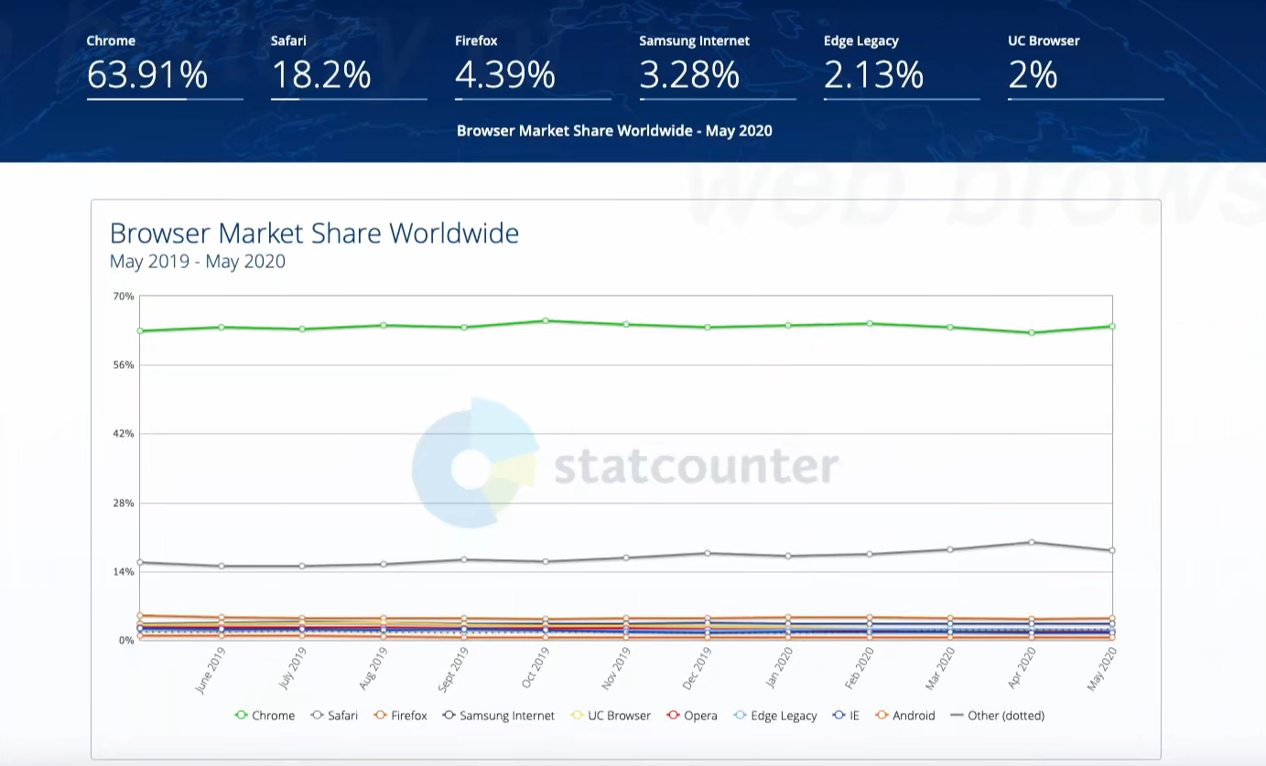This screenshot has height=766, width=1266.
Task: Click the 28% y-axis label
Action: pyautogui.click(x=124, y=503)
